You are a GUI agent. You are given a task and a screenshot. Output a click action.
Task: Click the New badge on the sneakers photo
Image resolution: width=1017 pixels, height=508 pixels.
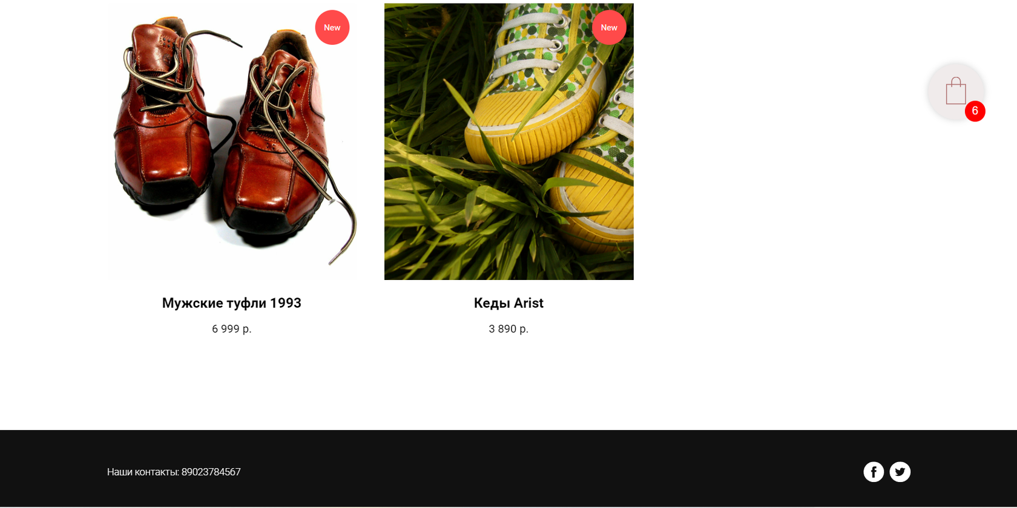609,27
